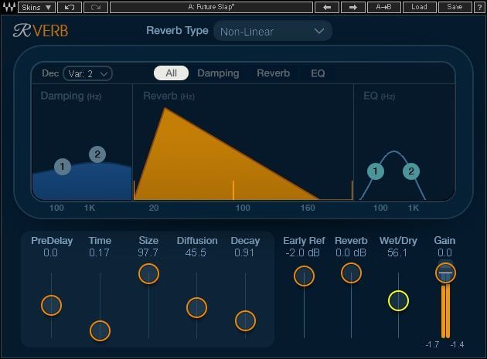487x359 pixels.
Task: Click the Decay value 0.91
Action: pos(244,253)
